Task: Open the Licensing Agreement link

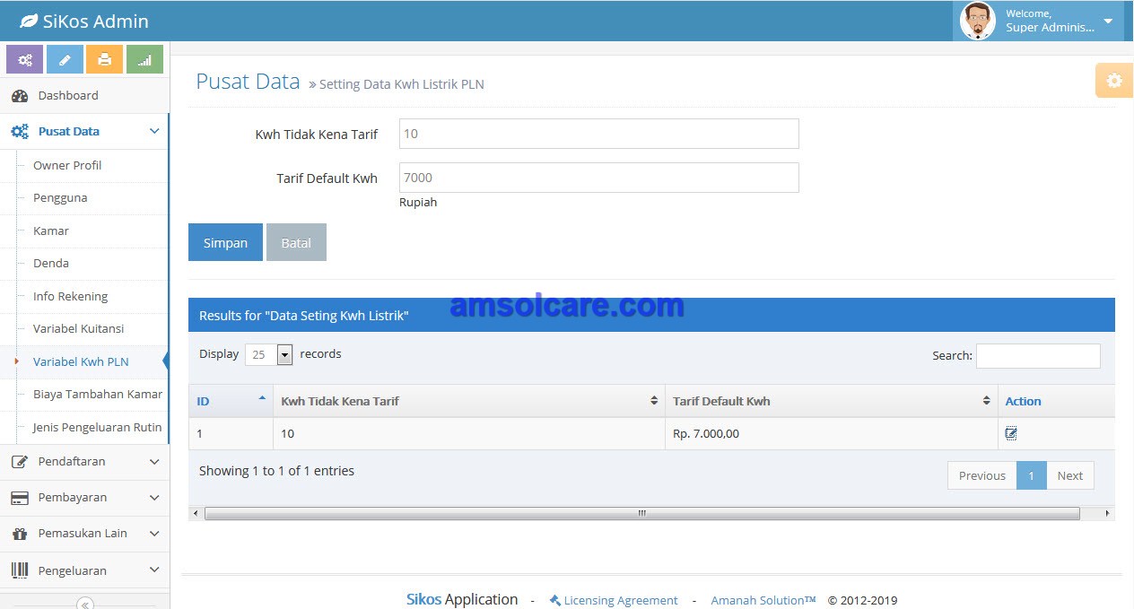Action: pyautogui.click(x=621, y=601)
